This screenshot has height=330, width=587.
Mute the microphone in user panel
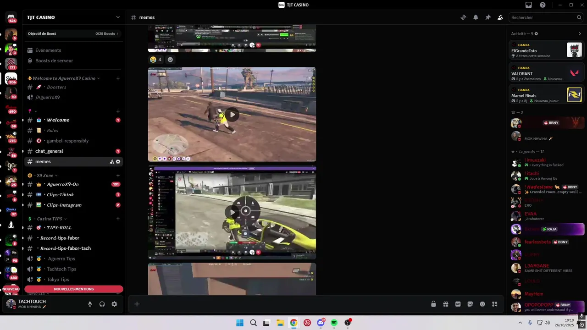pyautogui.click(x=90, y=304)
